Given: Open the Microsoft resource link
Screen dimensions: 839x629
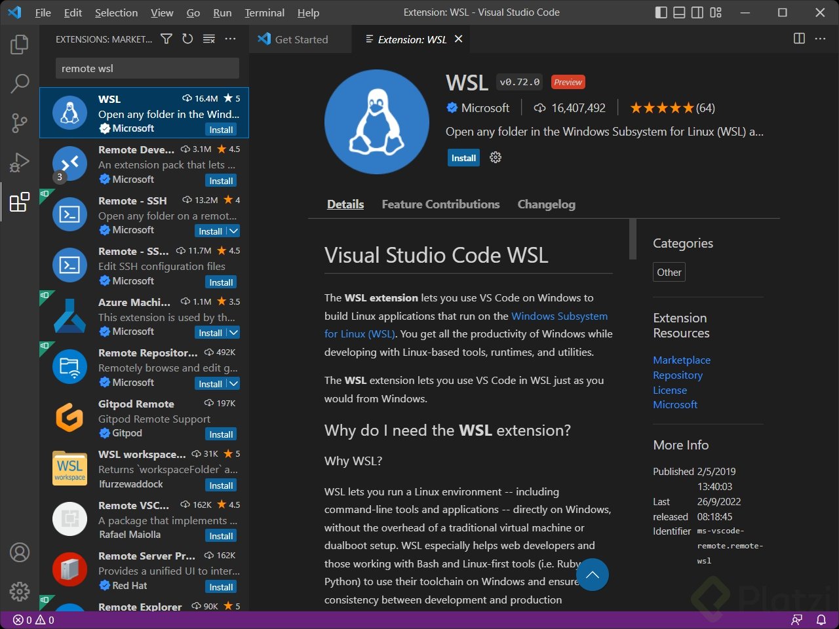Looking at the screenshot, I should click(675, 405).
